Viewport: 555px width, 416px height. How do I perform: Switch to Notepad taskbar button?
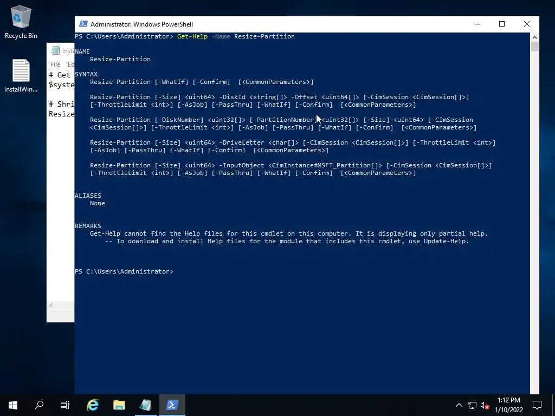coord(145,405)
